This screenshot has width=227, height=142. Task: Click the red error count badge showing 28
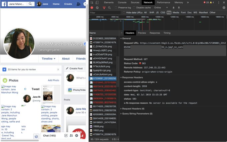[x=206, y=2]
